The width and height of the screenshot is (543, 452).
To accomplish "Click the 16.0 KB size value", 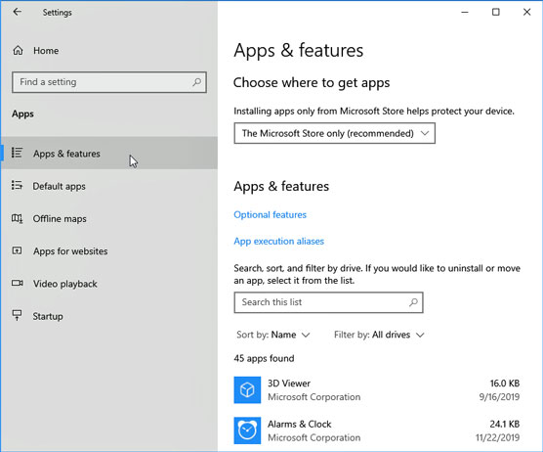I will pyautogui.click(x=505, y=384).
